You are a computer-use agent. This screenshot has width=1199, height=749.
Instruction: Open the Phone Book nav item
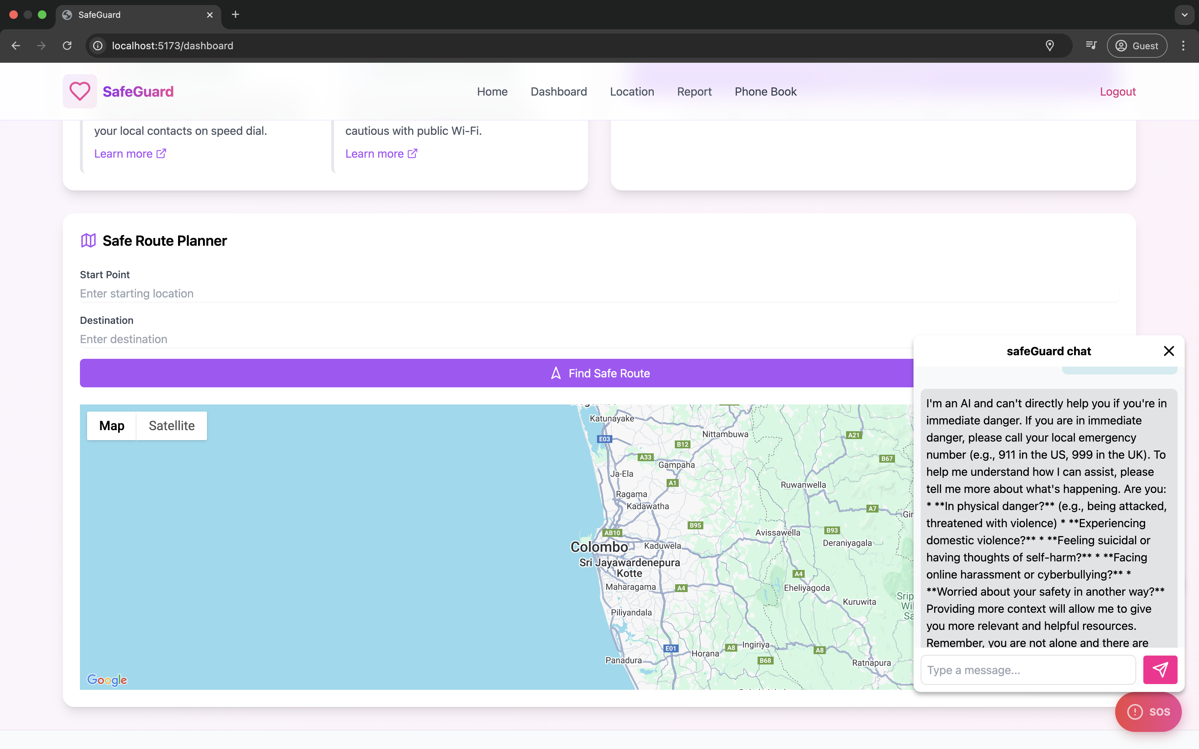(765, 92)
